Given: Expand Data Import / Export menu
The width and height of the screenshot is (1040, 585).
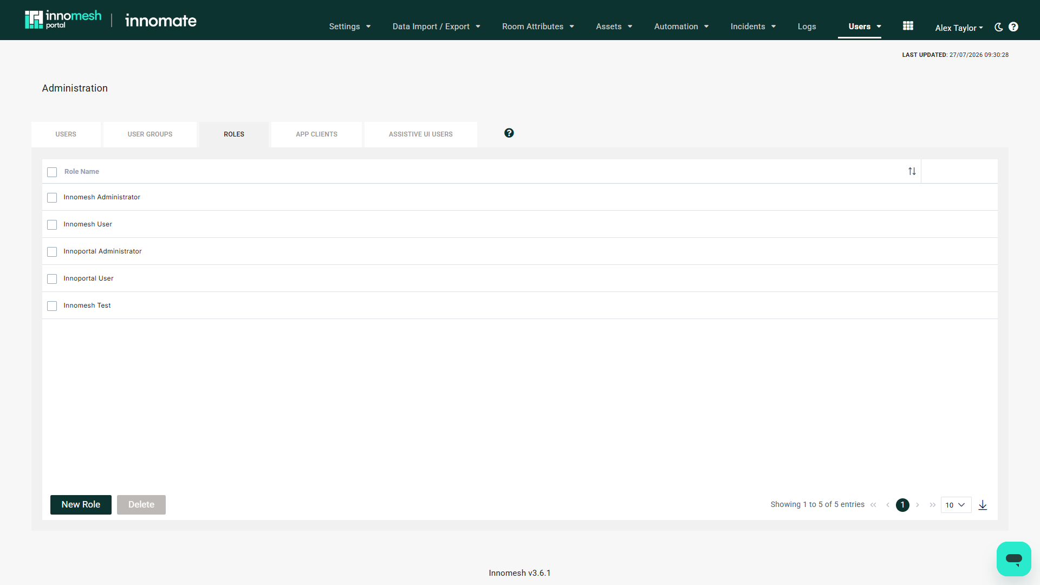Looking at the screenshot, I should (437, 27).
